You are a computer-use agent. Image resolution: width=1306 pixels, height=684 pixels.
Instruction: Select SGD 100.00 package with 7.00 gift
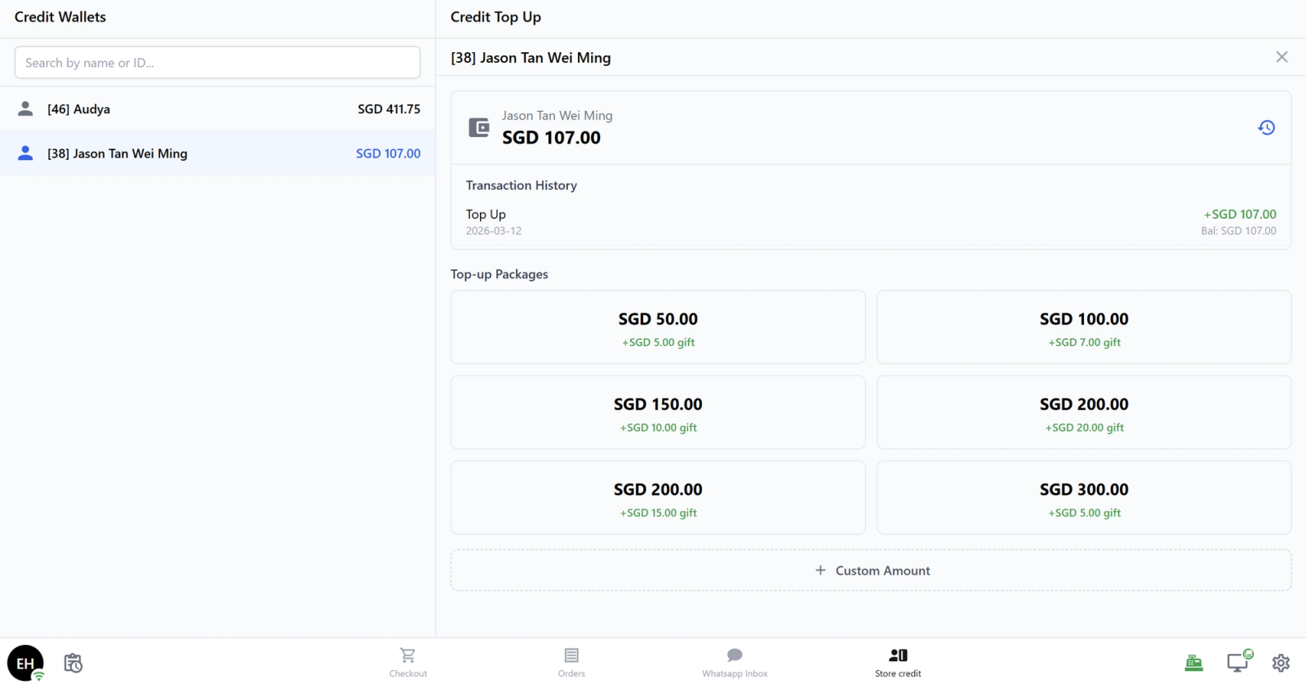pyautogui.click(x=1084, y=327)
